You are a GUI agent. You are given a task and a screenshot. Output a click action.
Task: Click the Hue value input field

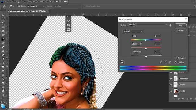coord(157,36)
